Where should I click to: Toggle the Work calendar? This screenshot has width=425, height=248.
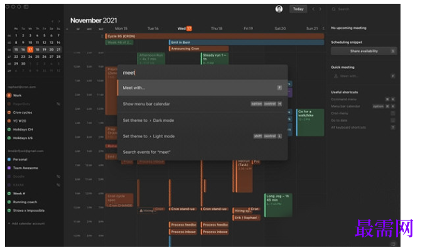click(9, 95)
